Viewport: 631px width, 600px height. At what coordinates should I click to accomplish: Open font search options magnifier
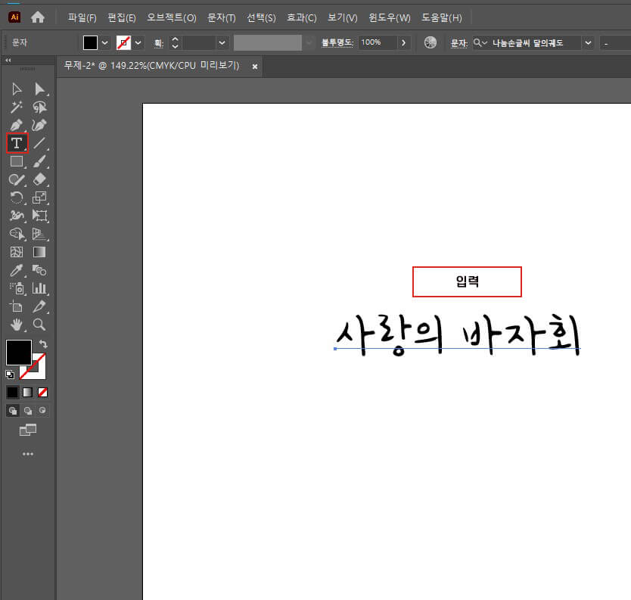480,42
